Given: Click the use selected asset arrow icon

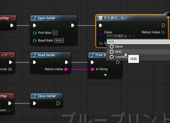Looking at the screenshot, I should click(x=130, y=36).
